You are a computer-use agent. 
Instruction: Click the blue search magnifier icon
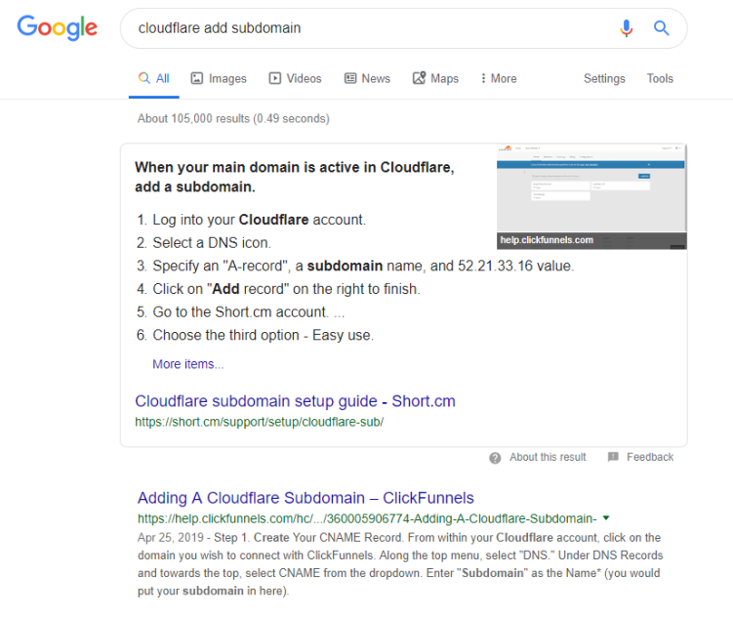662,28
